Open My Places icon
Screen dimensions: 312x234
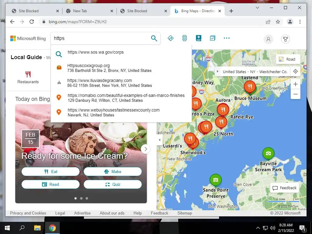click(x=199, y=38)
